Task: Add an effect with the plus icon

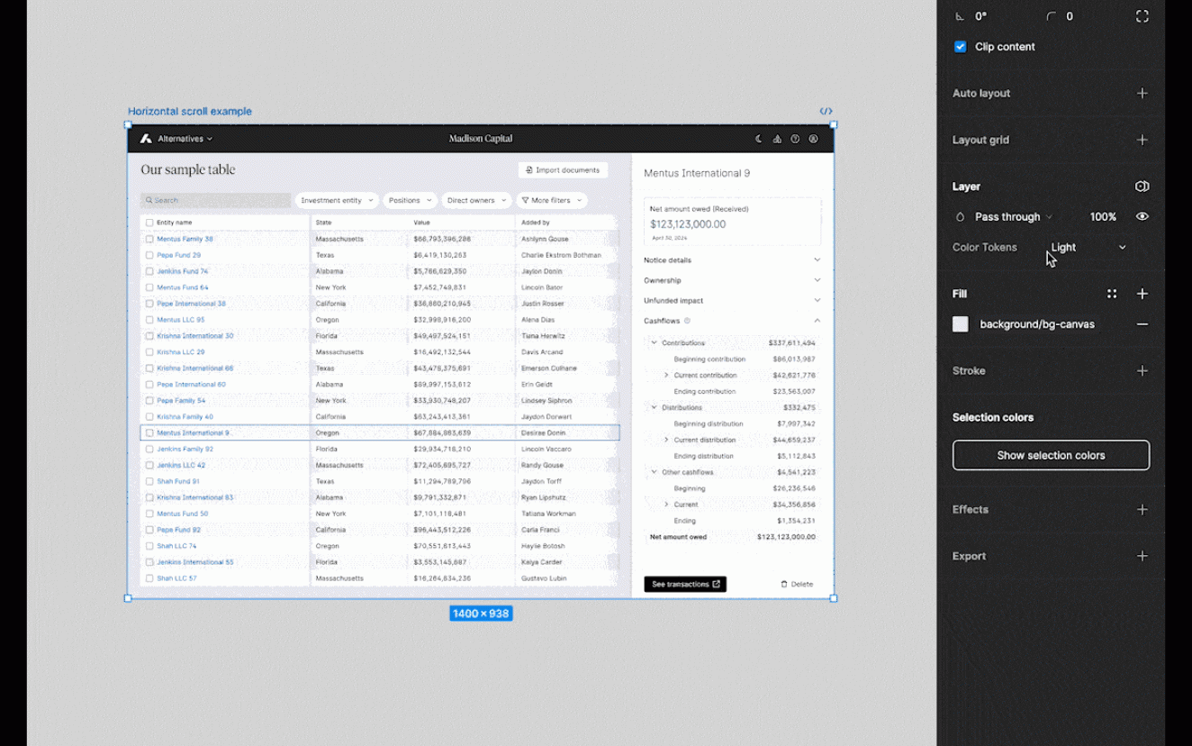Action: coord(1142,510)
